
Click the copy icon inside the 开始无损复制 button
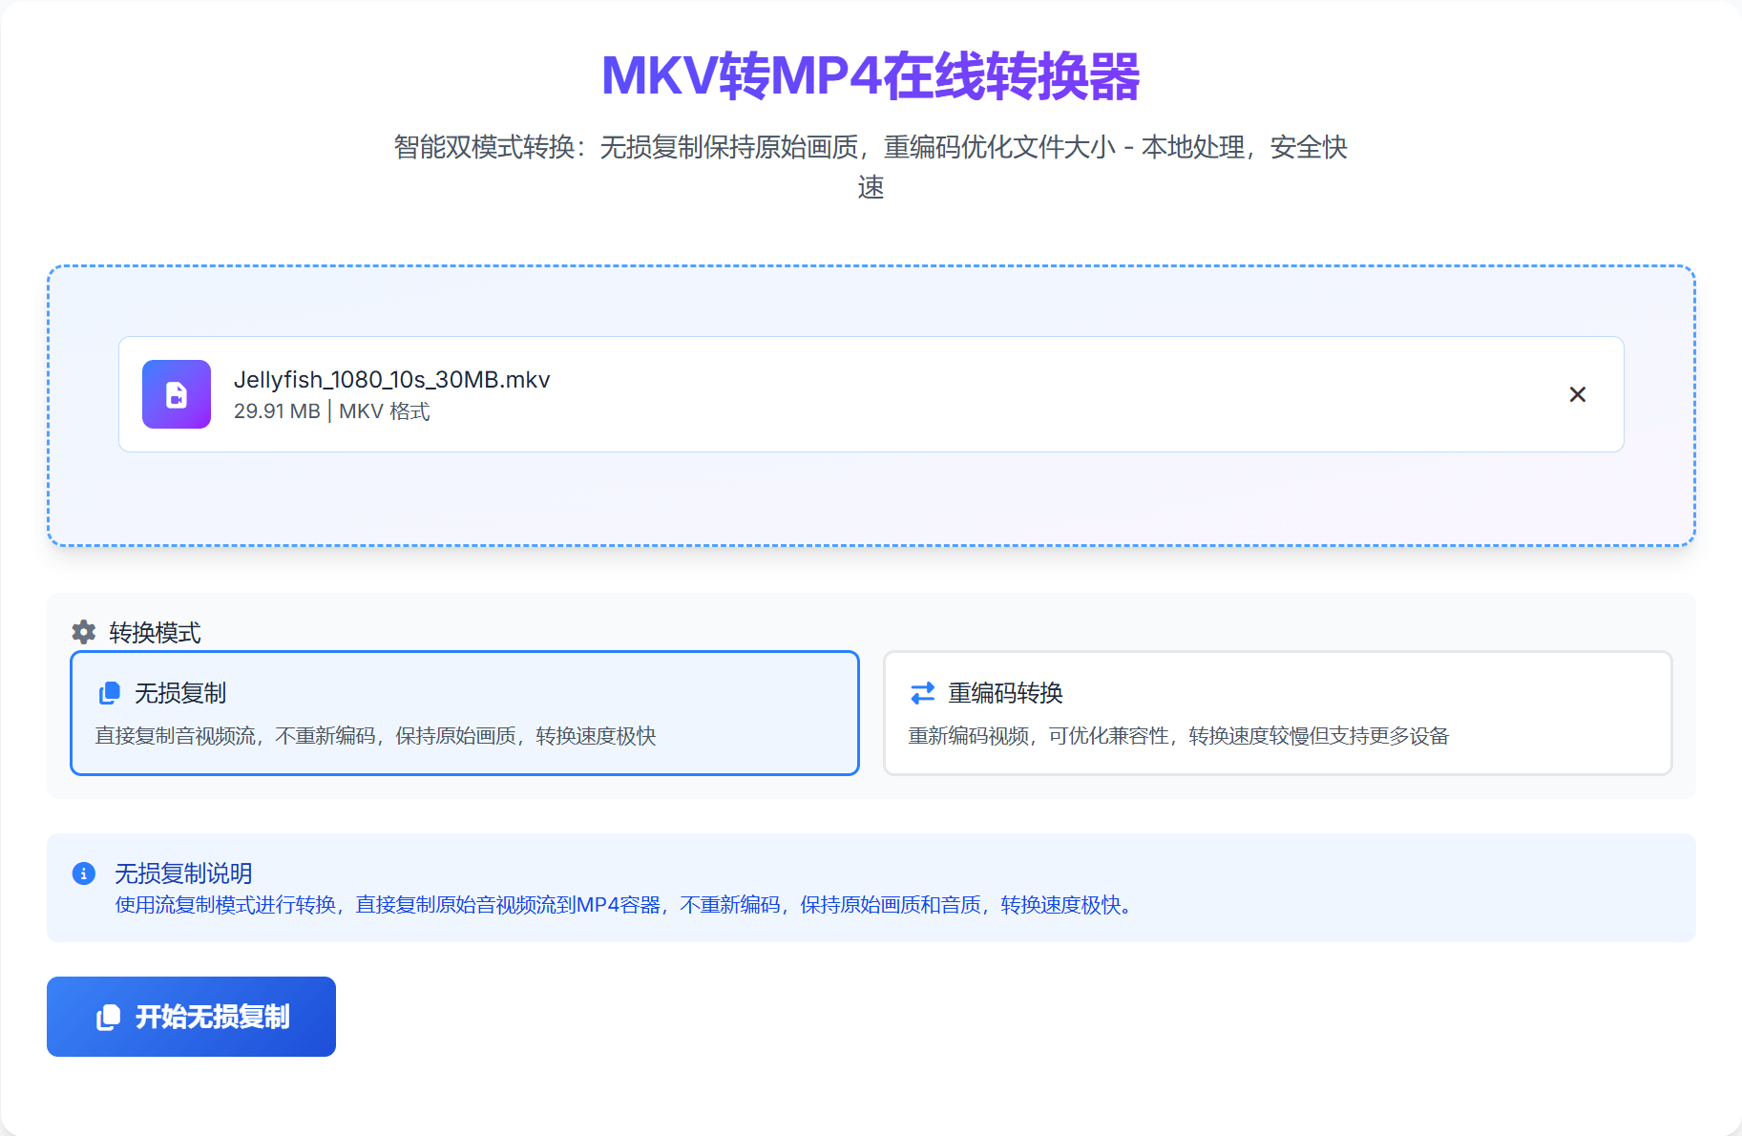point(108,1016)
